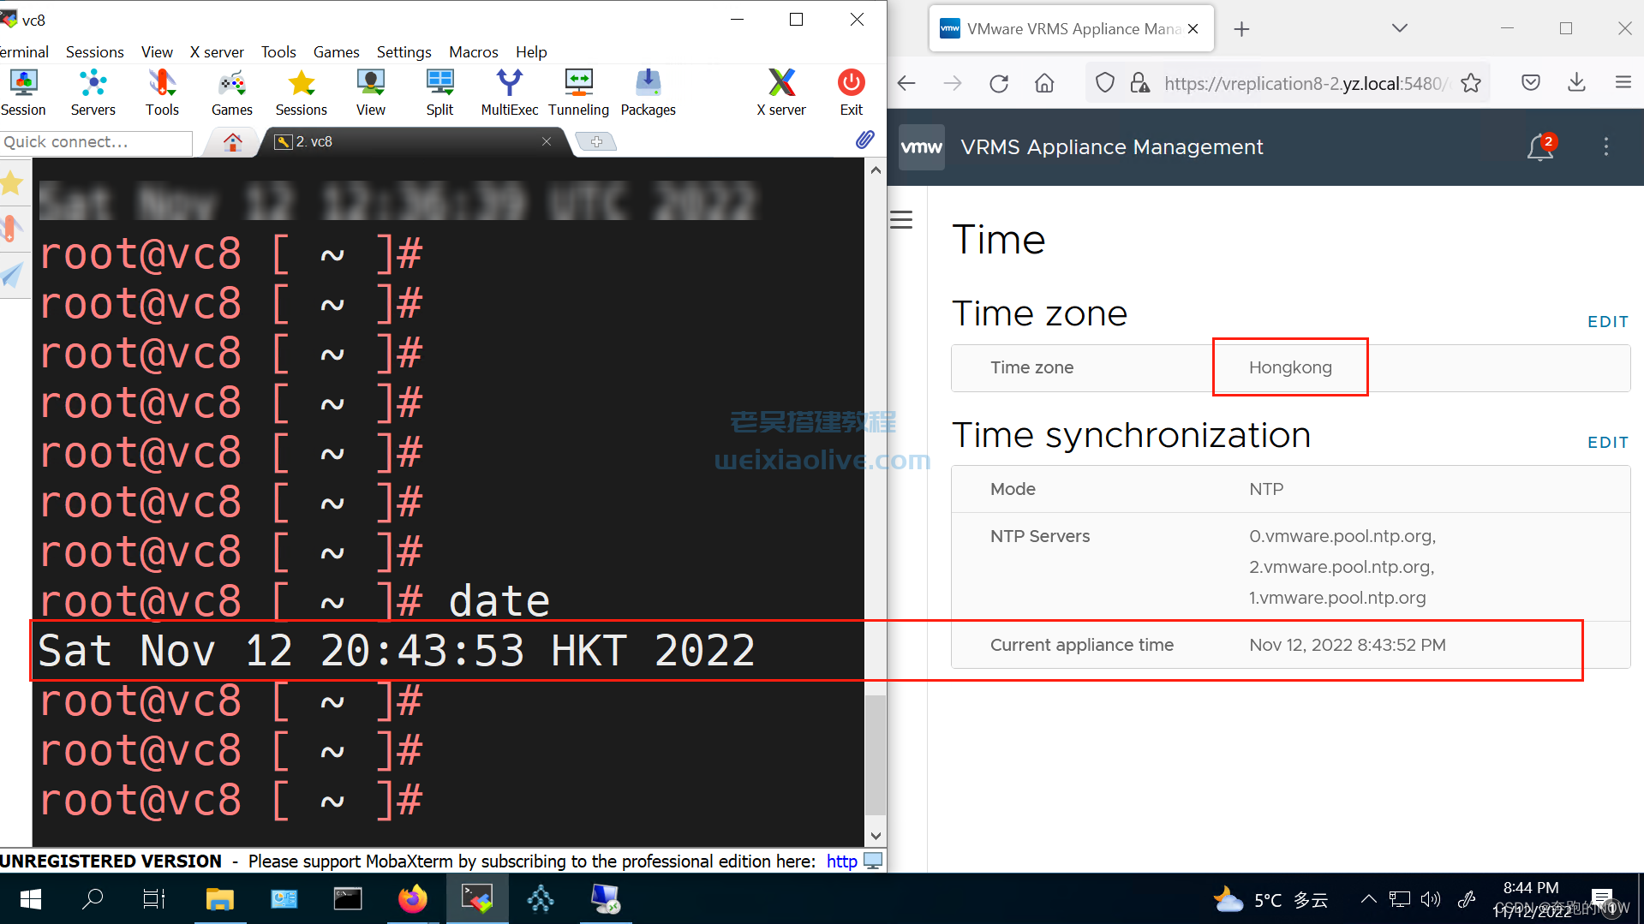Show hidden system tray icons

click(x=1368, y=899)
